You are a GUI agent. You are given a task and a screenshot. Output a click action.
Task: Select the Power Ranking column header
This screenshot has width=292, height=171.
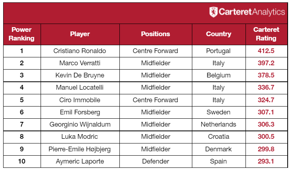tap(22, 34)
